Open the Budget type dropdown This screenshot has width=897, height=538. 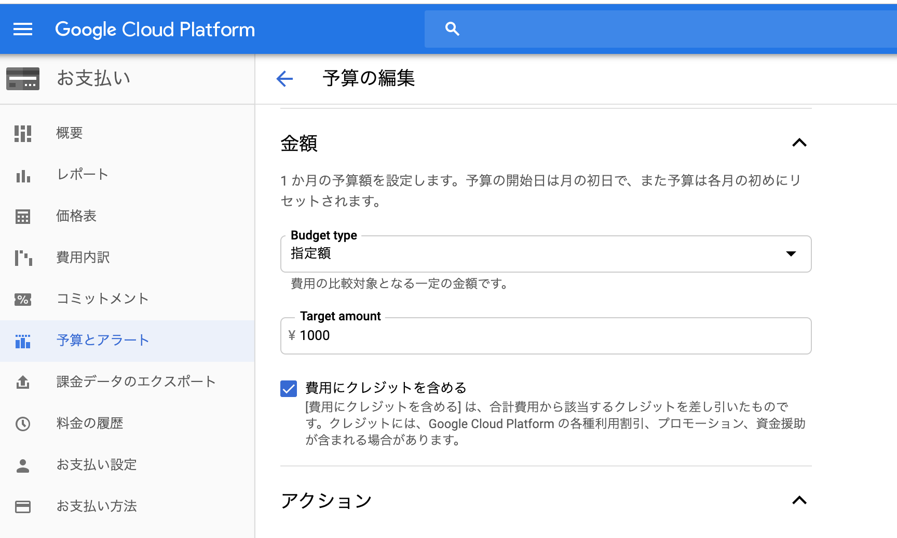791,254
